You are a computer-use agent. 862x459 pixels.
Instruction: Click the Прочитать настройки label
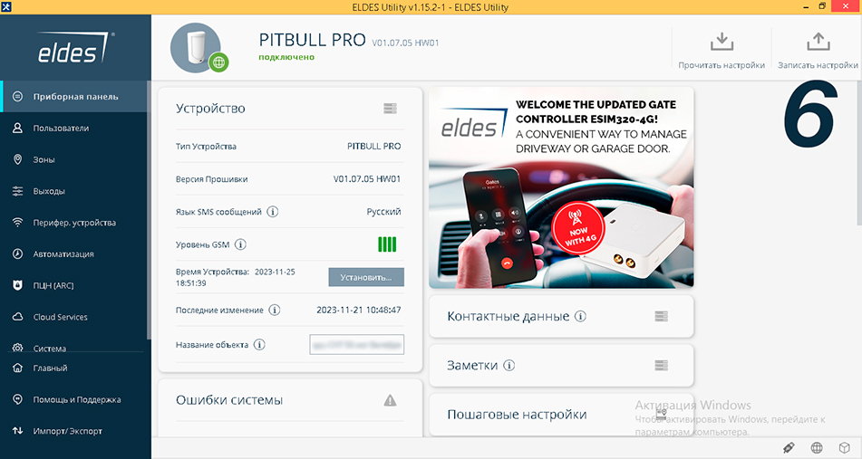pos(722,65)
